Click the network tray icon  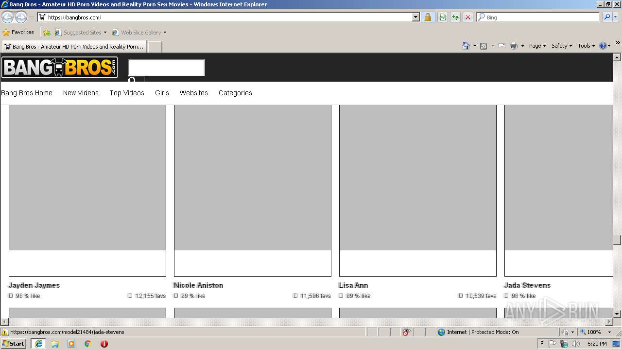click(564, 344)
